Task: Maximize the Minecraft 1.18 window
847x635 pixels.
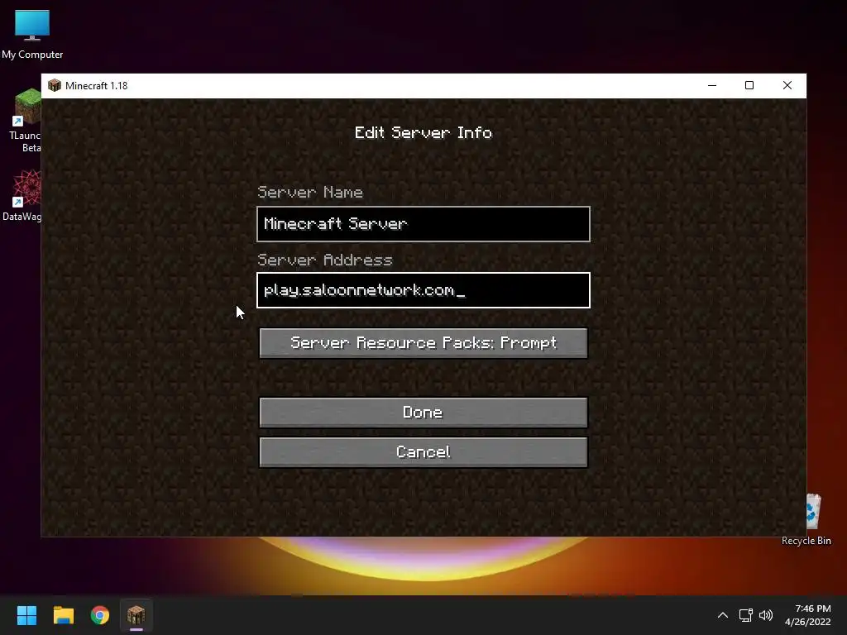Action: pos(749,85)
